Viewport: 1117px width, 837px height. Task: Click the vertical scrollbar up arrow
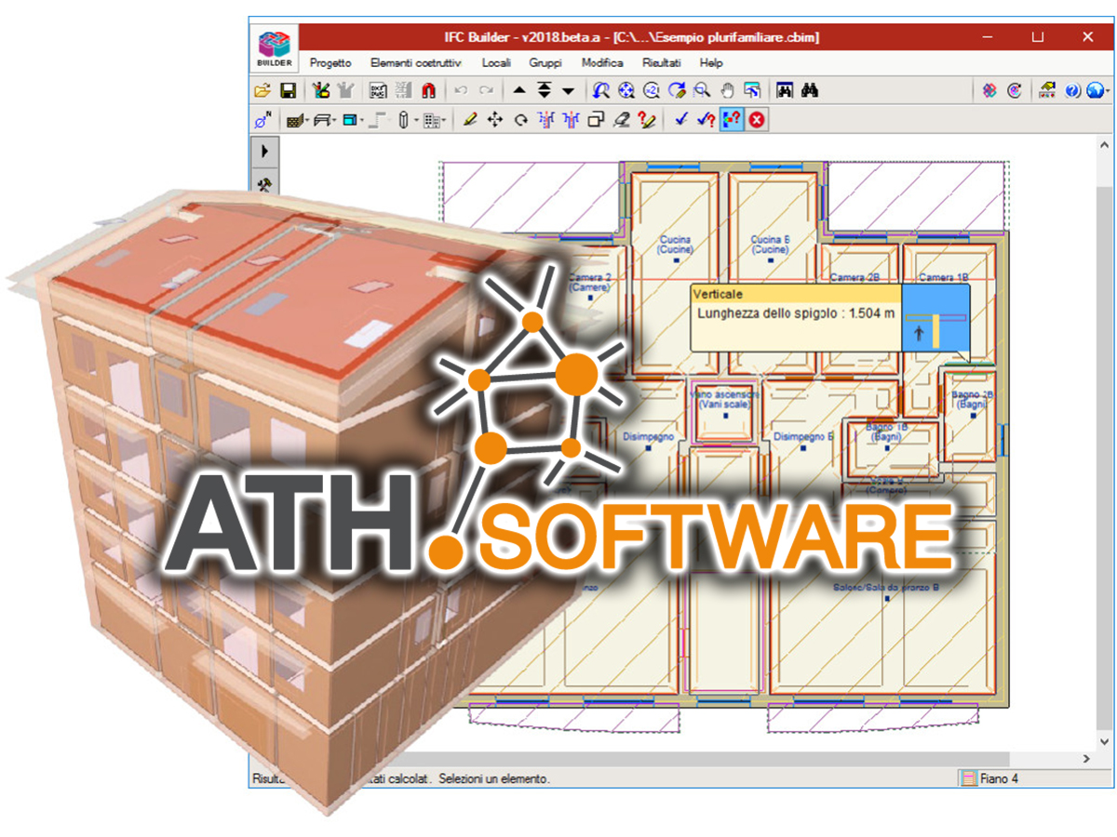pyautogui.click(x=1104, y=145)
